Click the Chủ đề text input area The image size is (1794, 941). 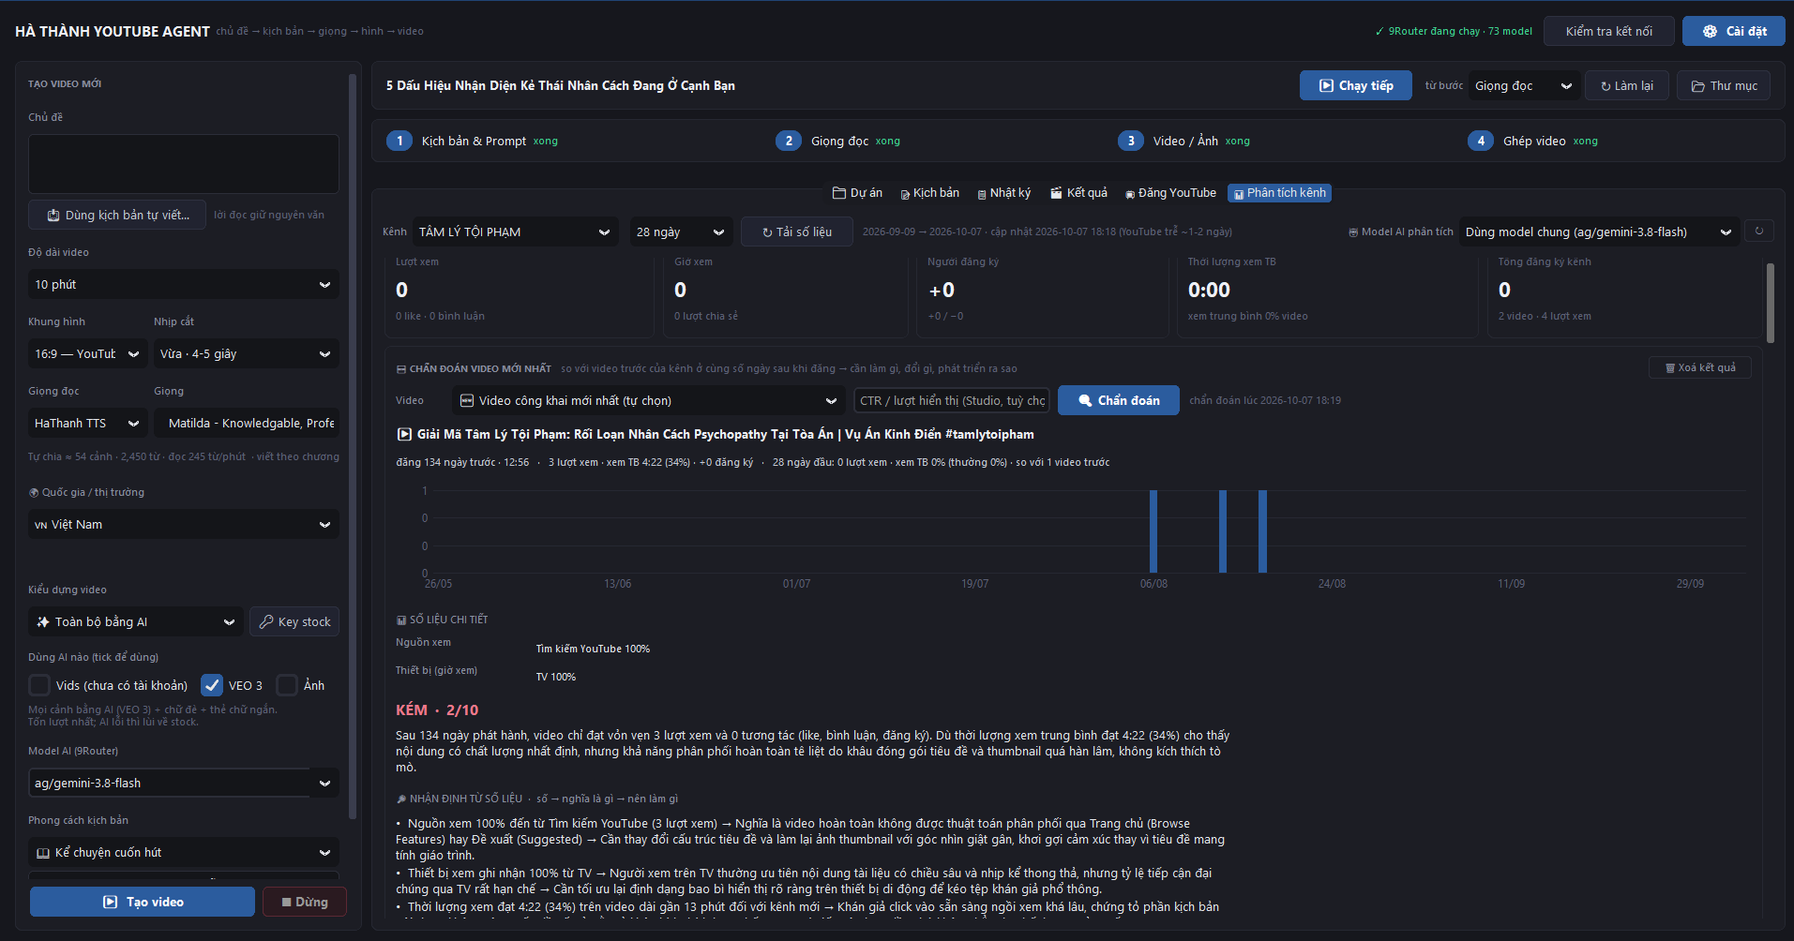tap(184, 164)
